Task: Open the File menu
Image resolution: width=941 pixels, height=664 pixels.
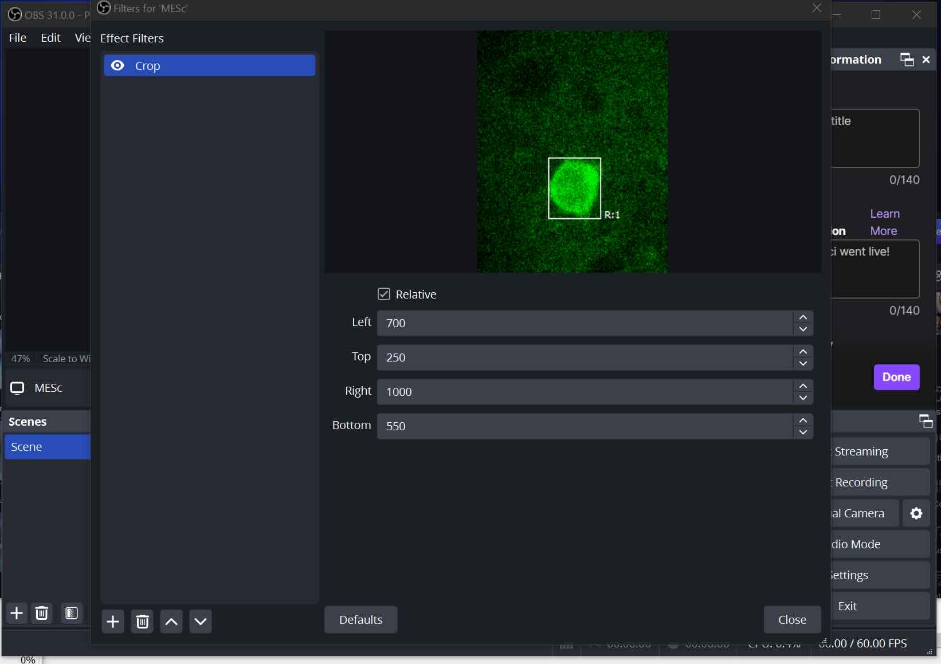Action: coord(17,37)
